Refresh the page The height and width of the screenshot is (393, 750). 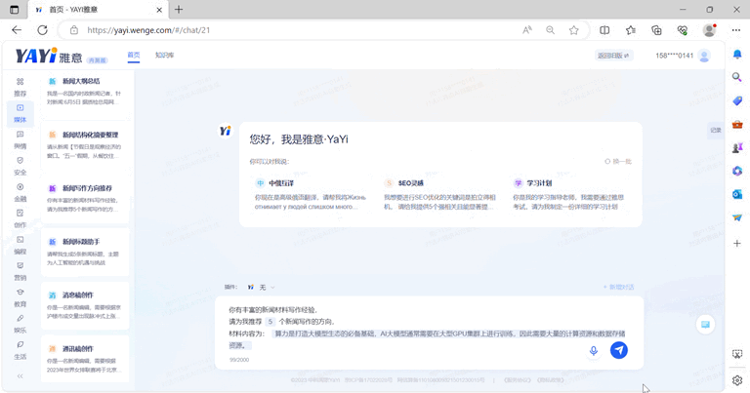click(x=43, y=30)
